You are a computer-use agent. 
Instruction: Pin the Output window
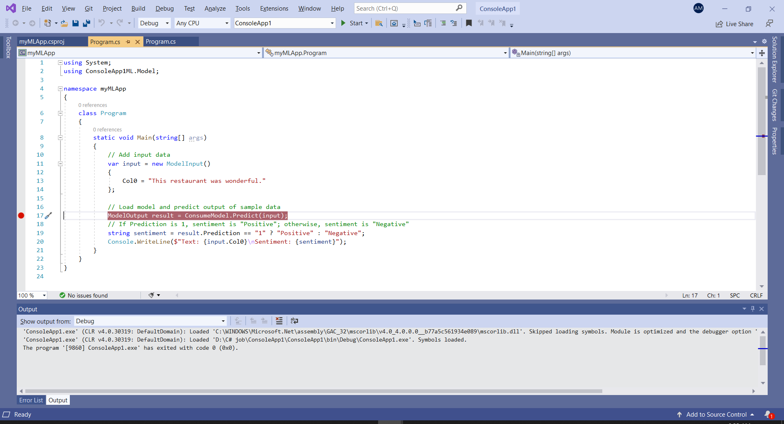click(x=753, y=309)
